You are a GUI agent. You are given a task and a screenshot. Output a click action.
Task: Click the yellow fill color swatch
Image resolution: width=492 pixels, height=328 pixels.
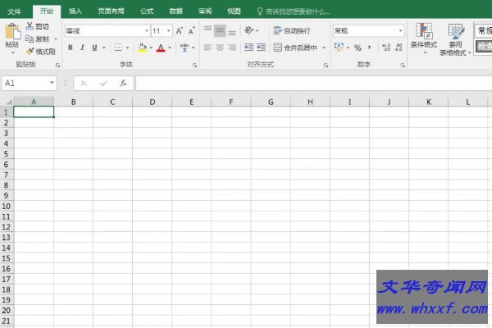141,48
